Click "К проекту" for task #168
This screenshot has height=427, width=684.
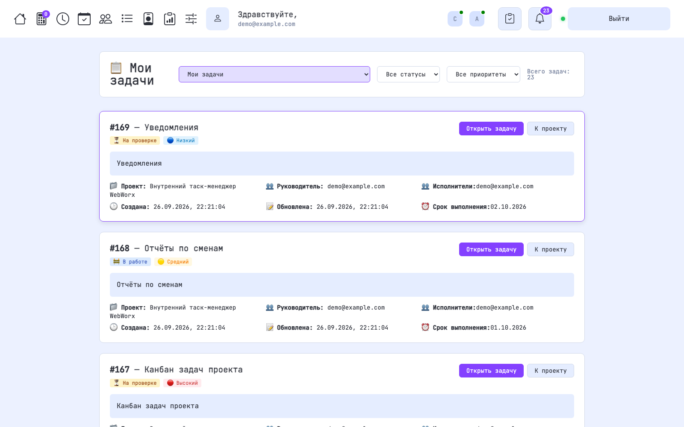(x=551, y=249)
